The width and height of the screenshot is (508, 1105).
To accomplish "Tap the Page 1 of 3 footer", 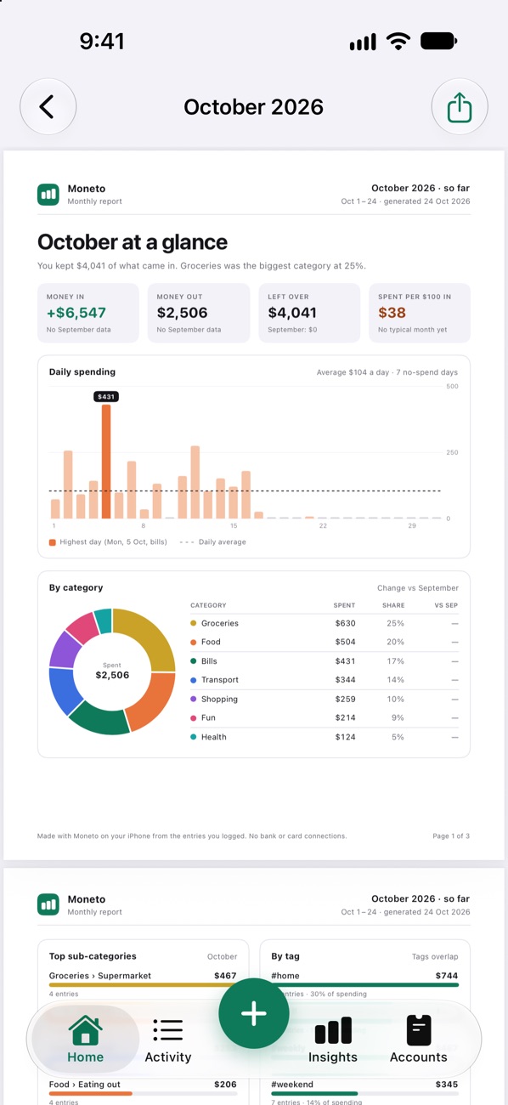I will (x=451, y=836).
